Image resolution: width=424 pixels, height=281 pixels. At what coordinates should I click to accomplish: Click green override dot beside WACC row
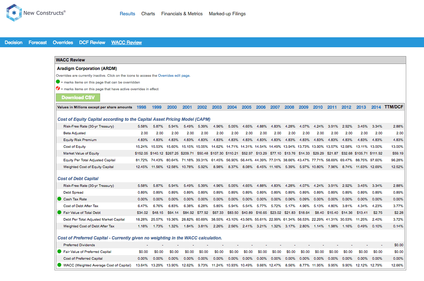click(60, 265)
